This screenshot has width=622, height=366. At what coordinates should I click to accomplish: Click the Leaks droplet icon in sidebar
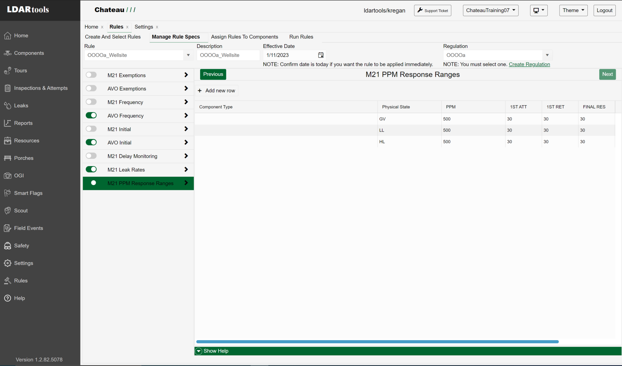point(8,106)
